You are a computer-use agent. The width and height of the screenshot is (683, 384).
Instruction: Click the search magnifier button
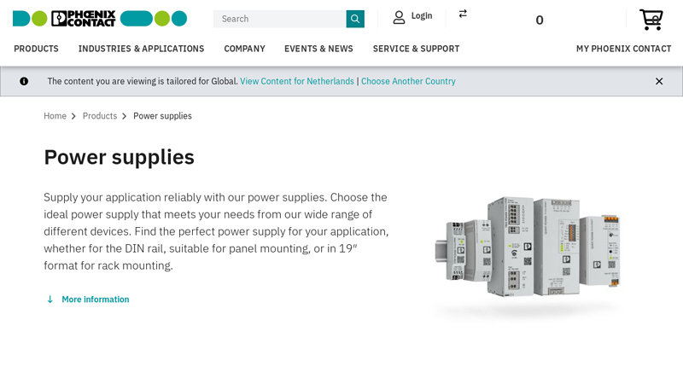point(355,19)
